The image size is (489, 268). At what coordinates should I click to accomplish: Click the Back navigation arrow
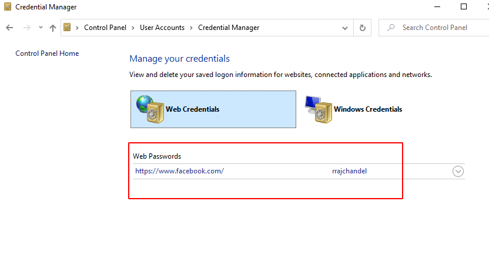click(9, 28)
